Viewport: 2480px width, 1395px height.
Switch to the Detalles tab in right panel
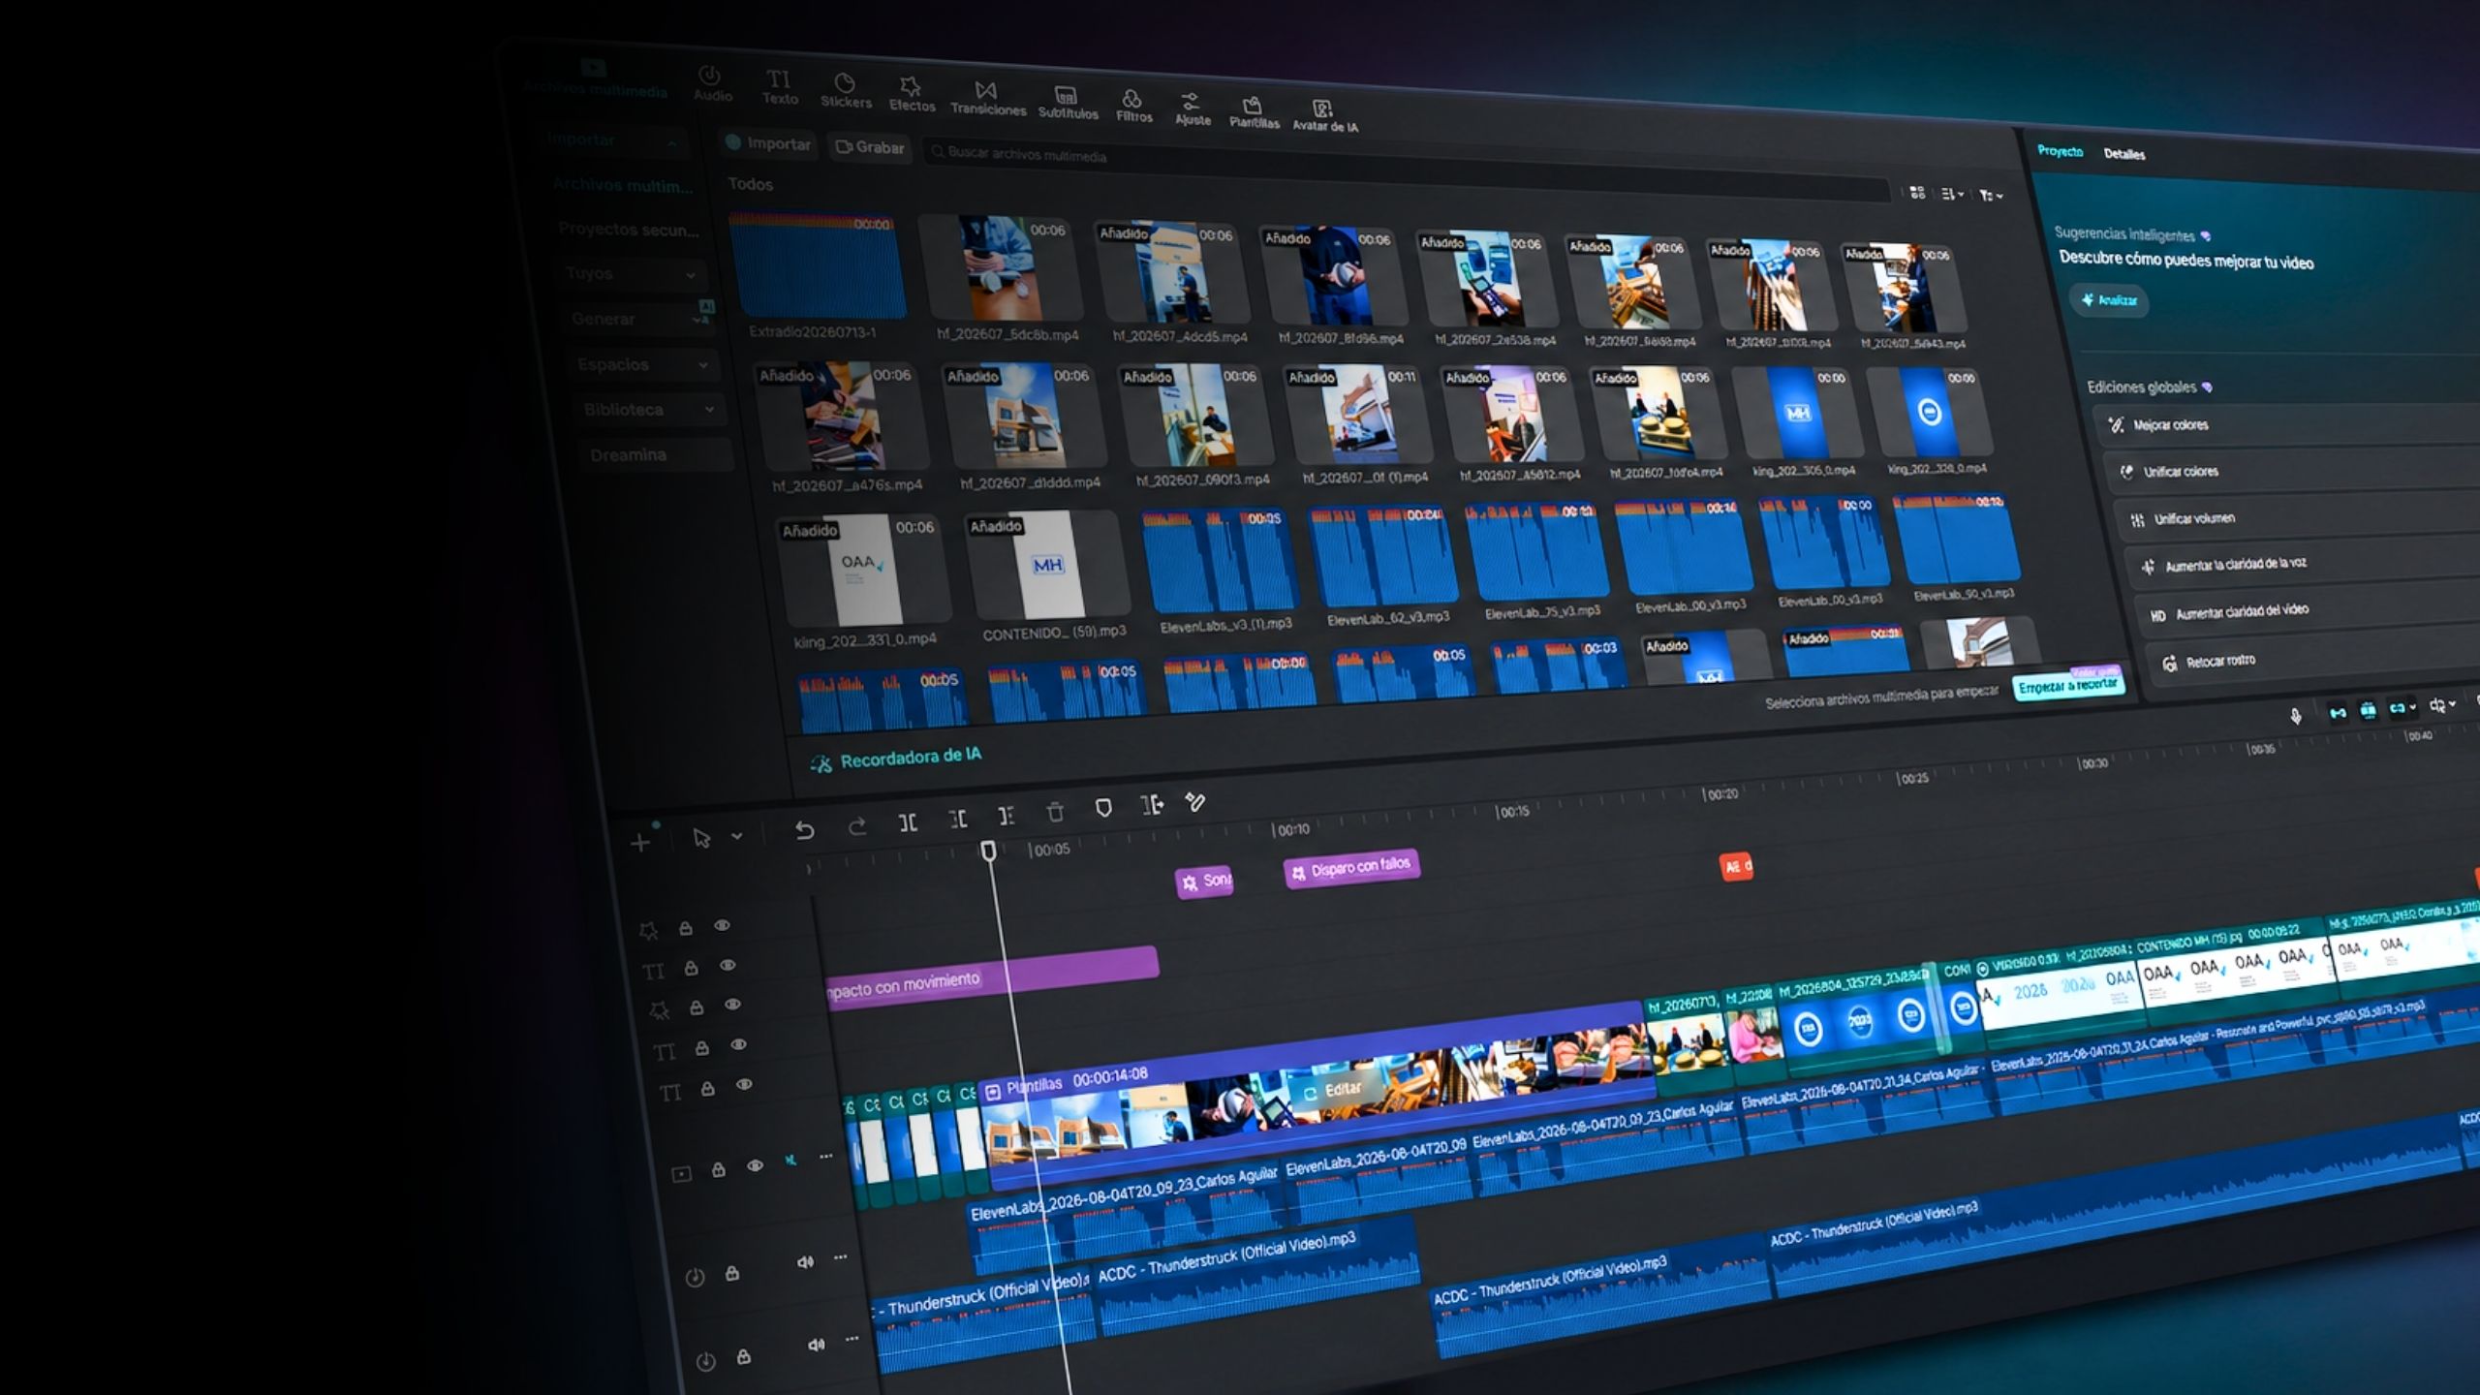click(x=2124, y=154)
